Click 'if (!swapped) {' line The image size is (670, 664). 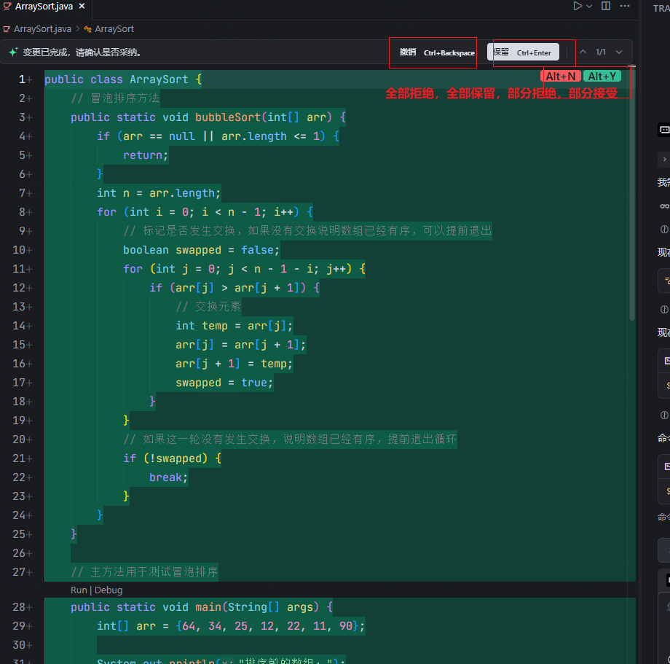[x=172, y=458]
